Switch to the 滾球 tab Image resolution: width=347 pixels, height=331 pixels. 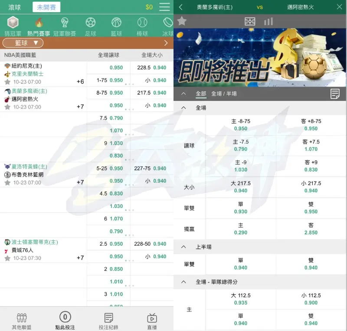pos(15,7)
